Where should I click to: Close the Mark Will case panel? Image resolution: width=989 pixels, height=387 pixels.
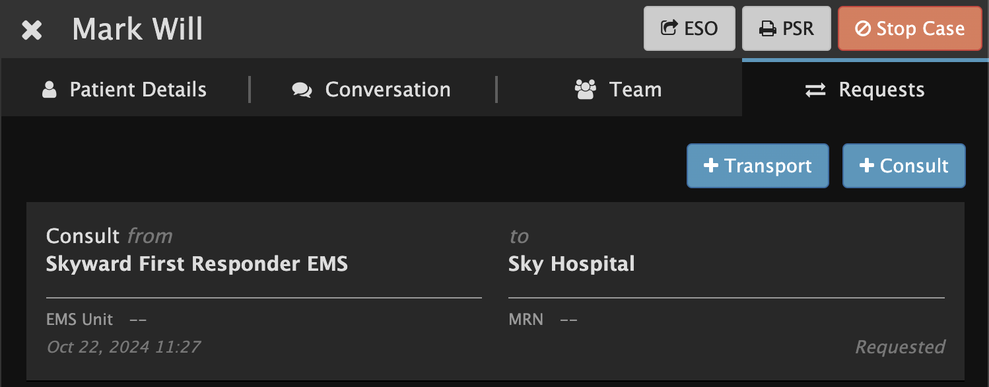[x=32, y=30]
